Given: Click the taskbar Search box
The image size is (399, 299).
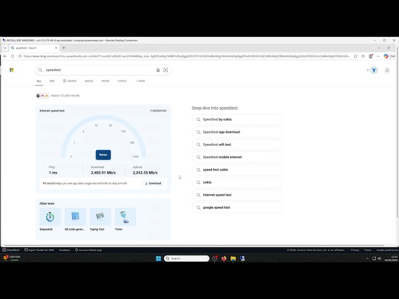Looking at the screenshot, I should click(x=186, y=259).
